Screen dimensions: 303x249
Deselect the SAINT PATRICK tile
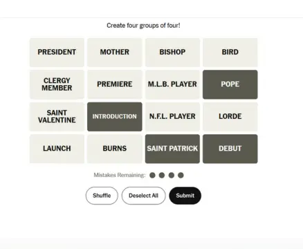[x=172, y=149]
